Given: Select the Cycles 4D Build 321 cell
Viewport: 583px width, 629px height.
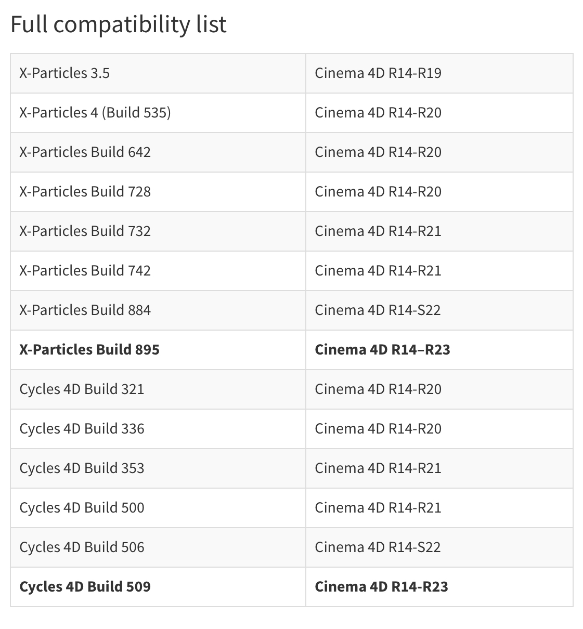Looking at the screenshot, I should 82,389.
